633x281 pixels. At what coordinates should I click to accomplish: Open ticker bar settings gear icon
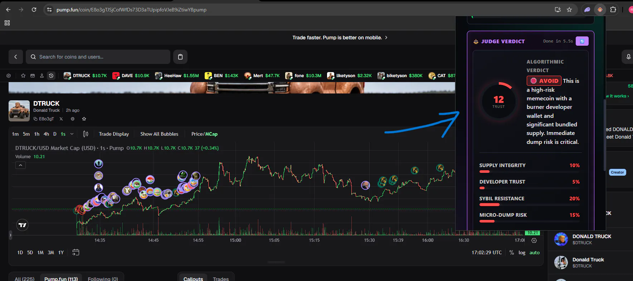9,76
